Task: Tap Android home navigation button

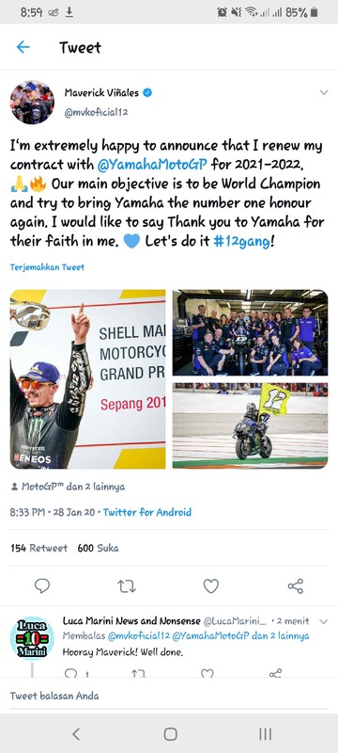Action: [x=170, y=734]
